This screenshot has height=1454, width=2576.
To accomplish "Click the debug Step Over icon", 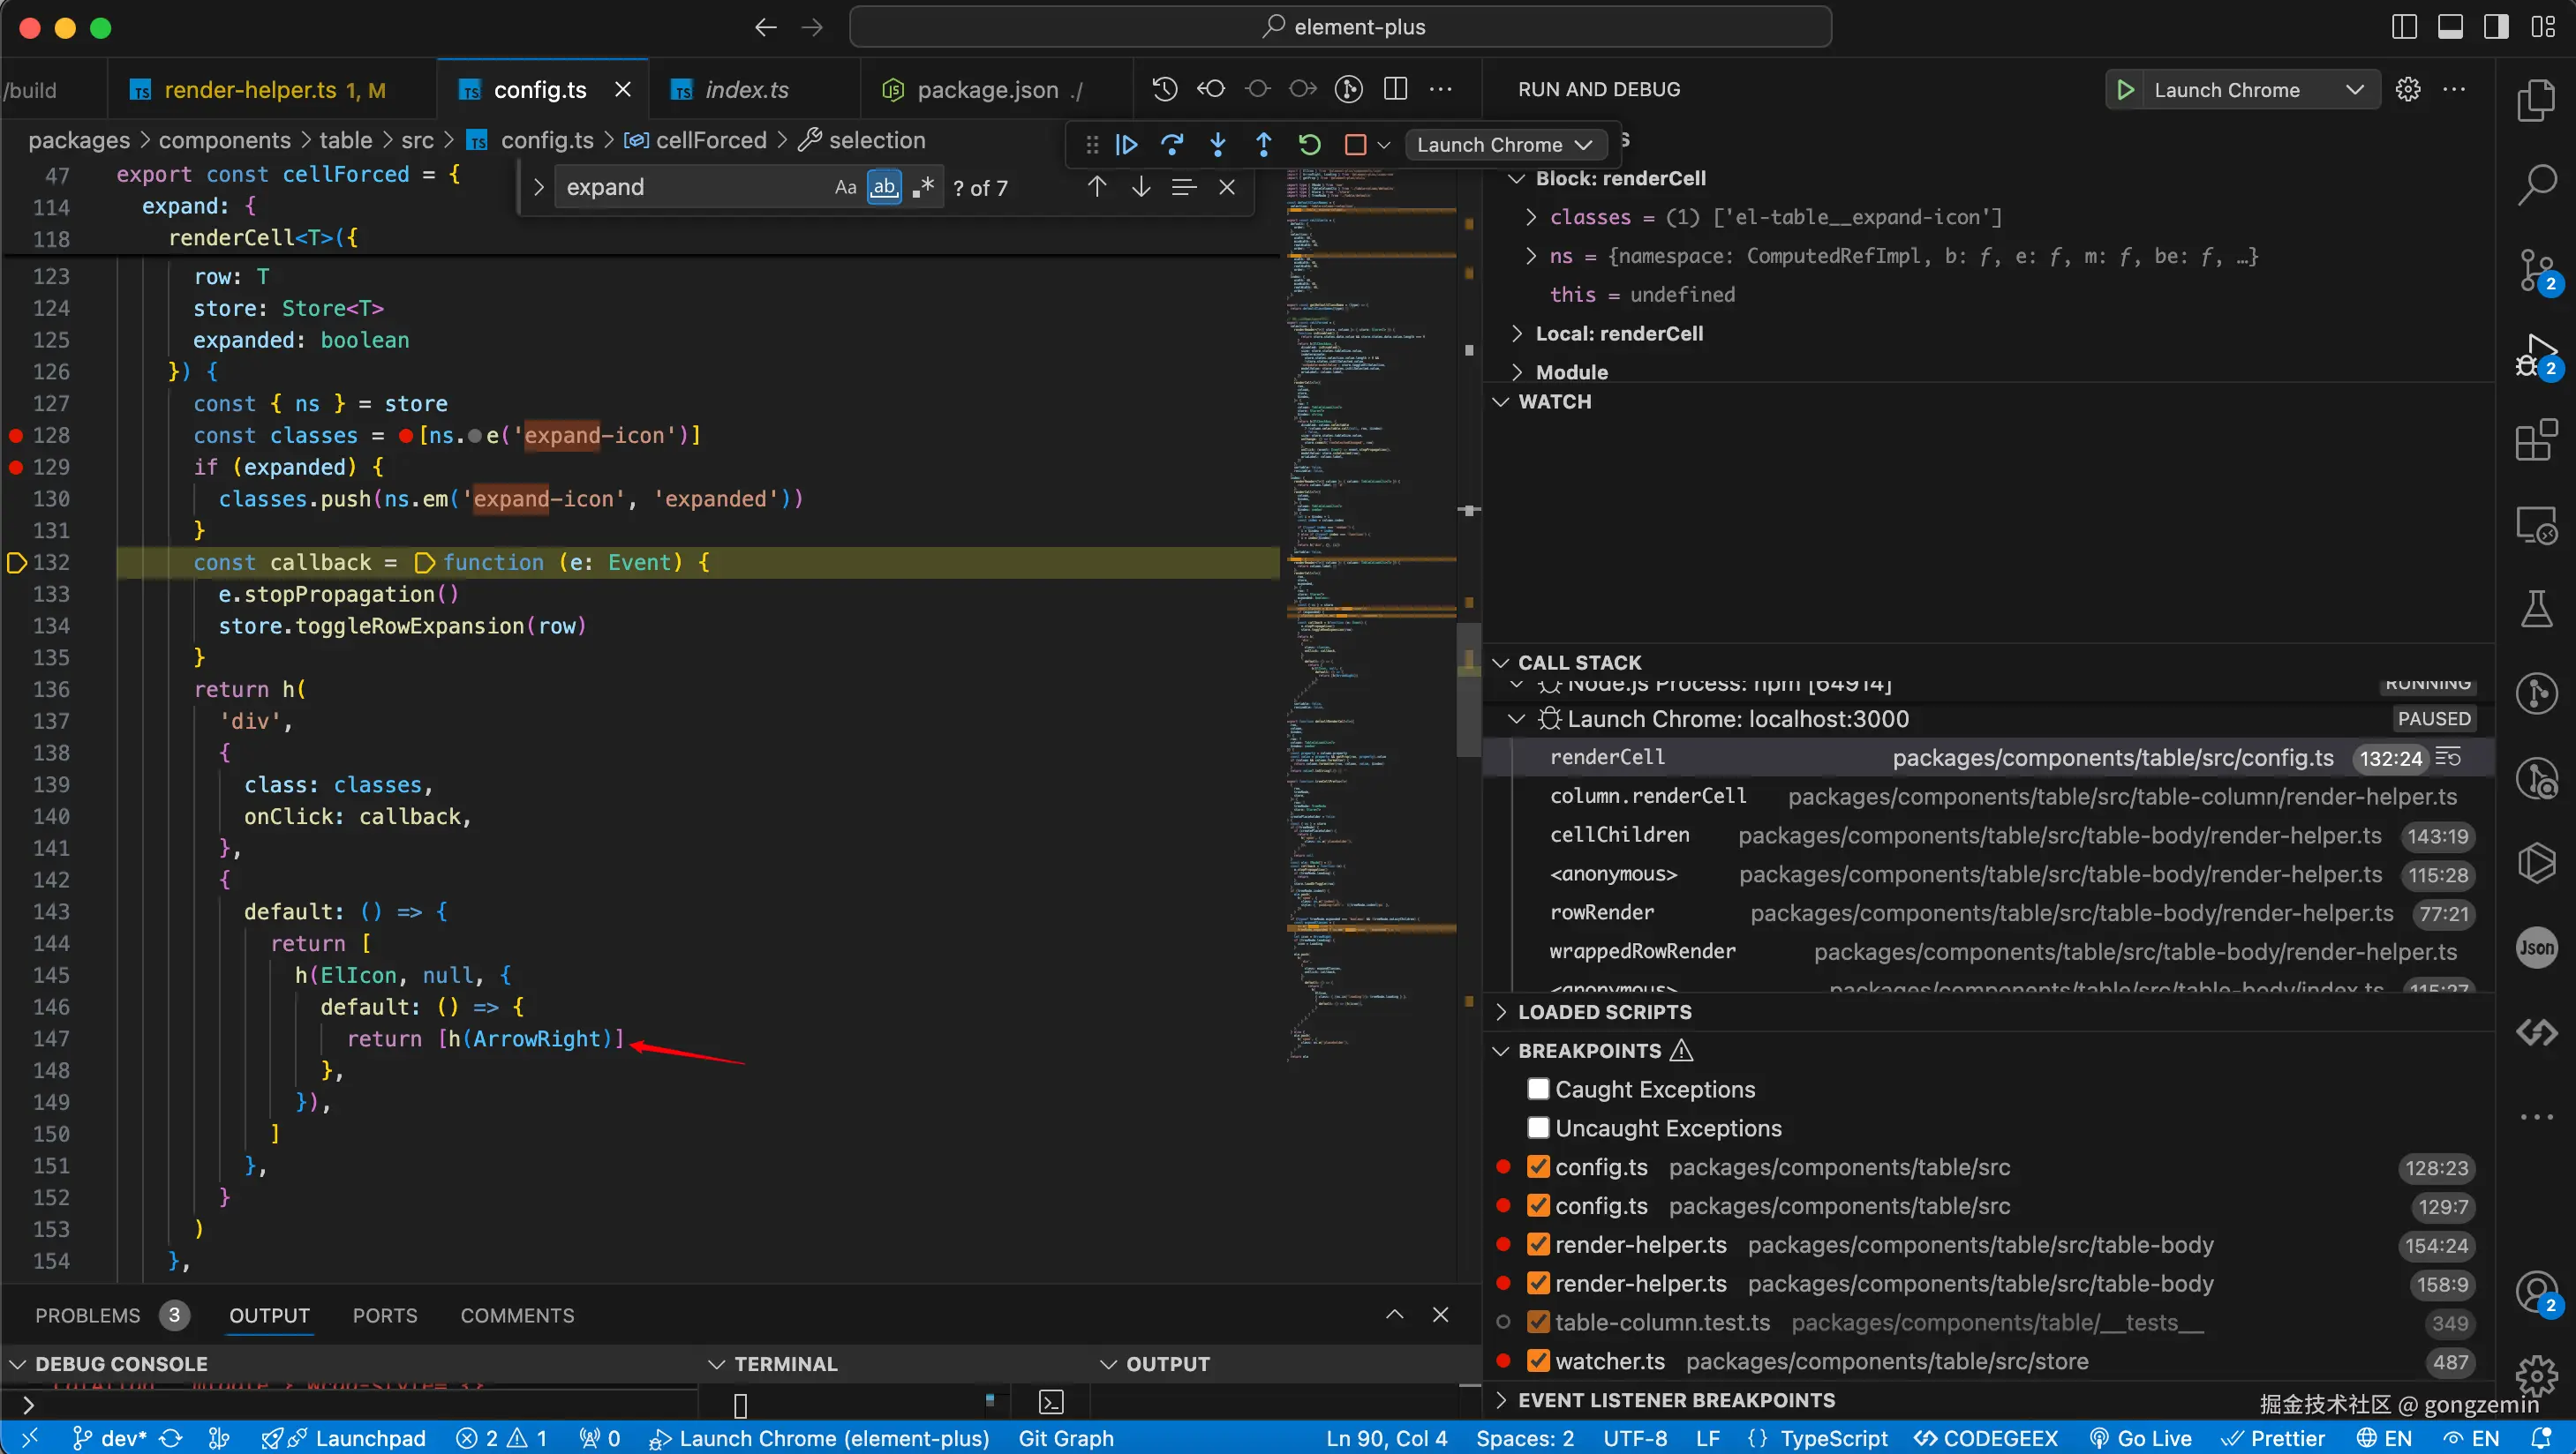I will tap(1172, 145).
